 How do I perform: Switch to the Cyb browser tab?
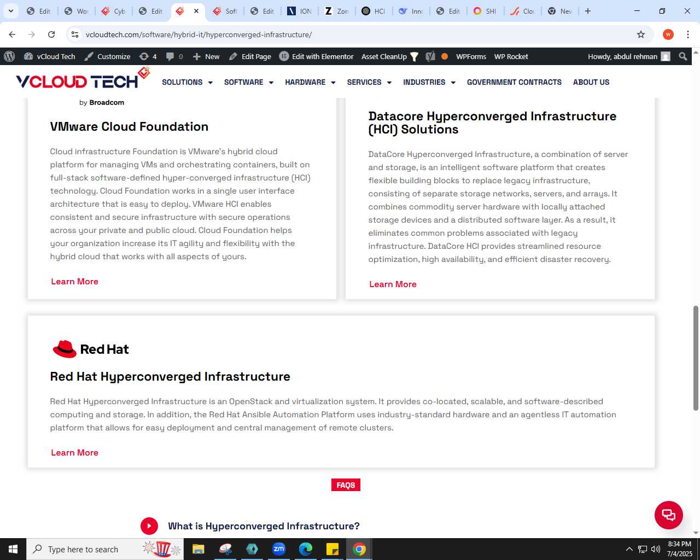coord(114,11)
